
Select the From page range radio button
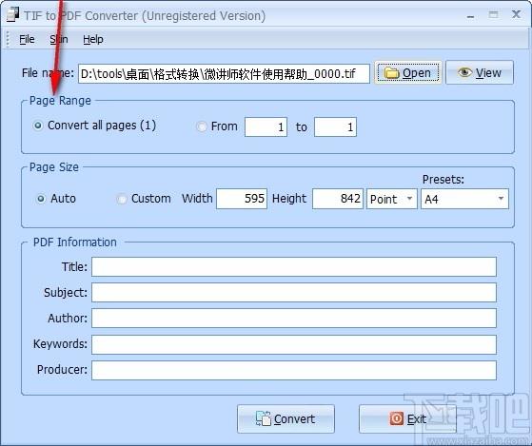(x=202, y=126)
